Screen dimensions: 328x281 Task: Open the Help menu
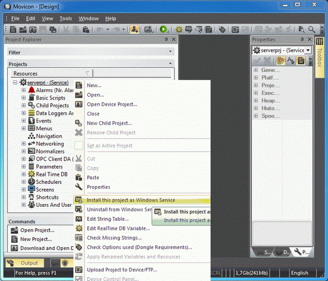click(x=111, y=19)
